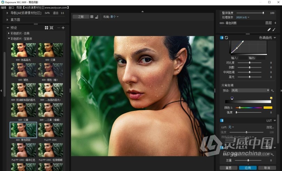Click the 1:1 zoom option
Screen dimensions: 282x171
pyautogui.click(x=62, y=13)
